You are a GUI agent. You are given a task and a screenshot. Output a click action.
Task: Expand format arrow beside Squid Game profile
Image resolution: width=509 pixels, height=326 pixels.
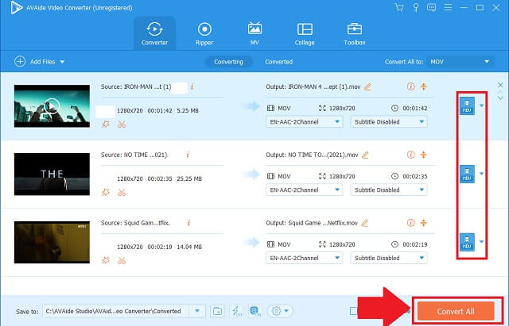pyautogui.click(x=481, y=241)
